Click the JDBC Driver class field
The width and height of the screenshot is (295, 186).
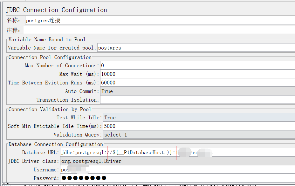[x=178, y=161]
